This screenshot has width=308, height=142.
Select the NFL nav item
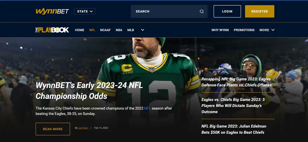(x=92, y=30)
